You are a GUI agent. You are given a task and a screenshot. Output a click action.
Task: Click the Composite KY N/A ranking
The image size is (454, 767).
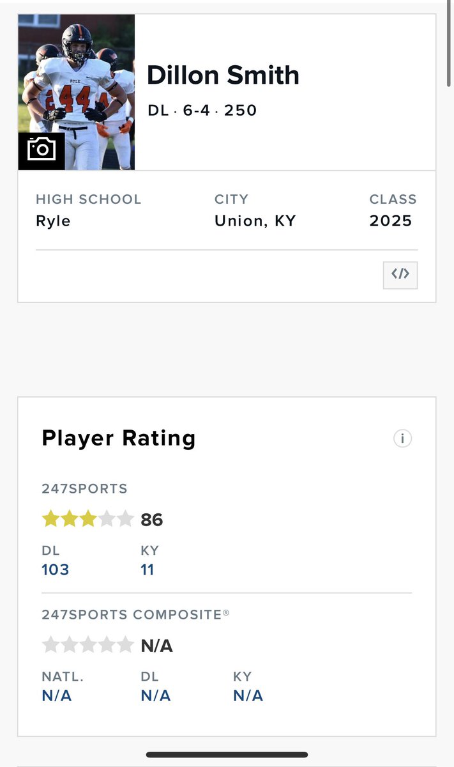pyautogui.click(x=248, y=695)
